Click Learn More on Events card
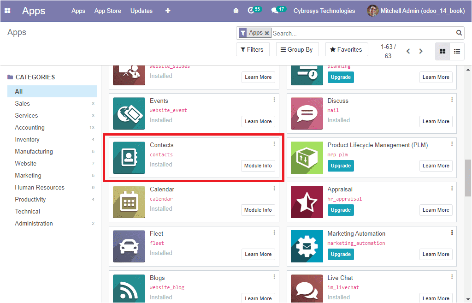 (x=258, y=121)
